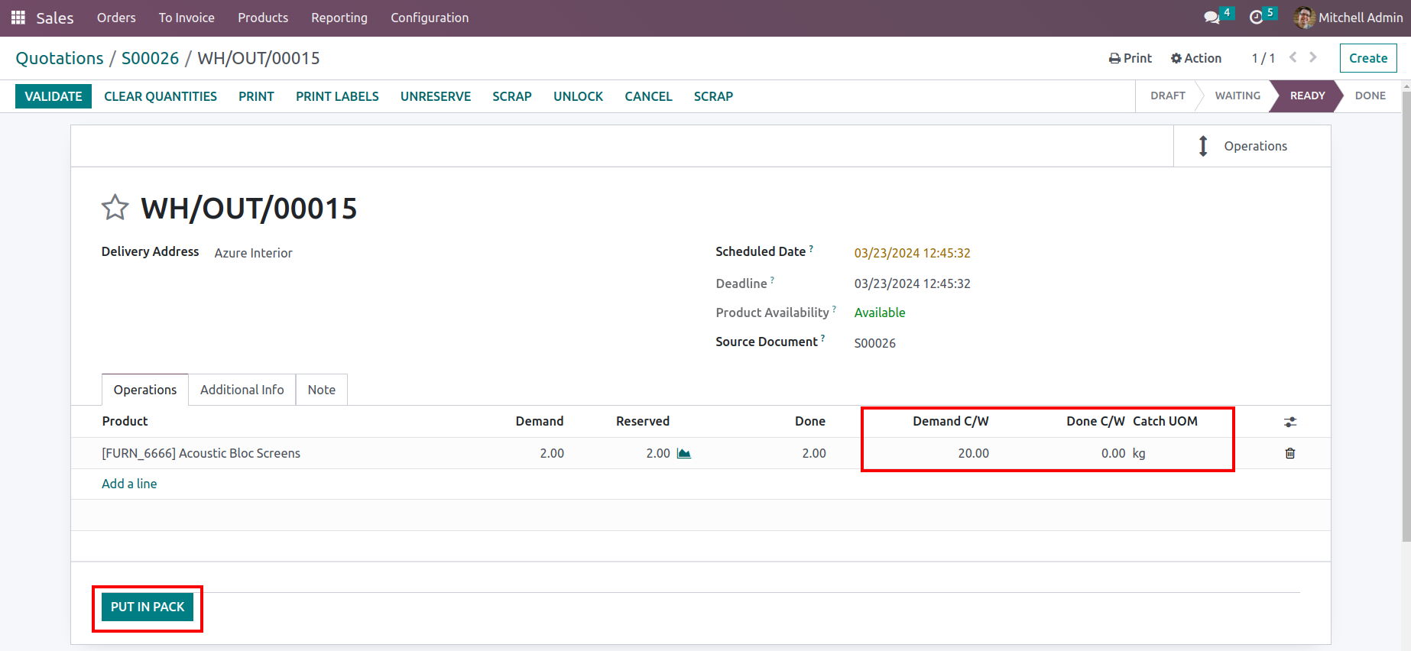Click the Sales app title
The image size is (1411, 651).
[x=55, y=18]
